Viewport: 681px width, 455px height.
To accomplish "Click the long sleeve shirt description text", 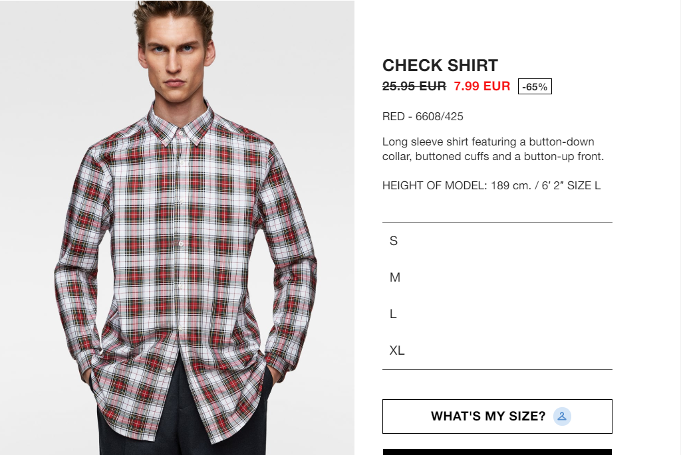I will pyautogui.click(x=493, y=149).
